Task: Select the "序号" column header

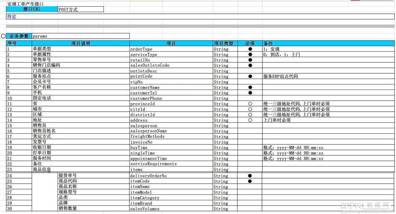Action: point(19,43)
